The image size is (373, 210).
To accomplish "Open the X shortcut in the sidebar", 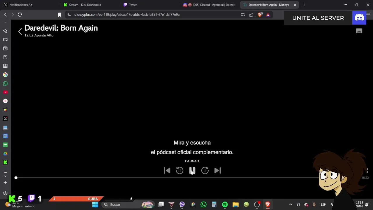I will point(5,118).
